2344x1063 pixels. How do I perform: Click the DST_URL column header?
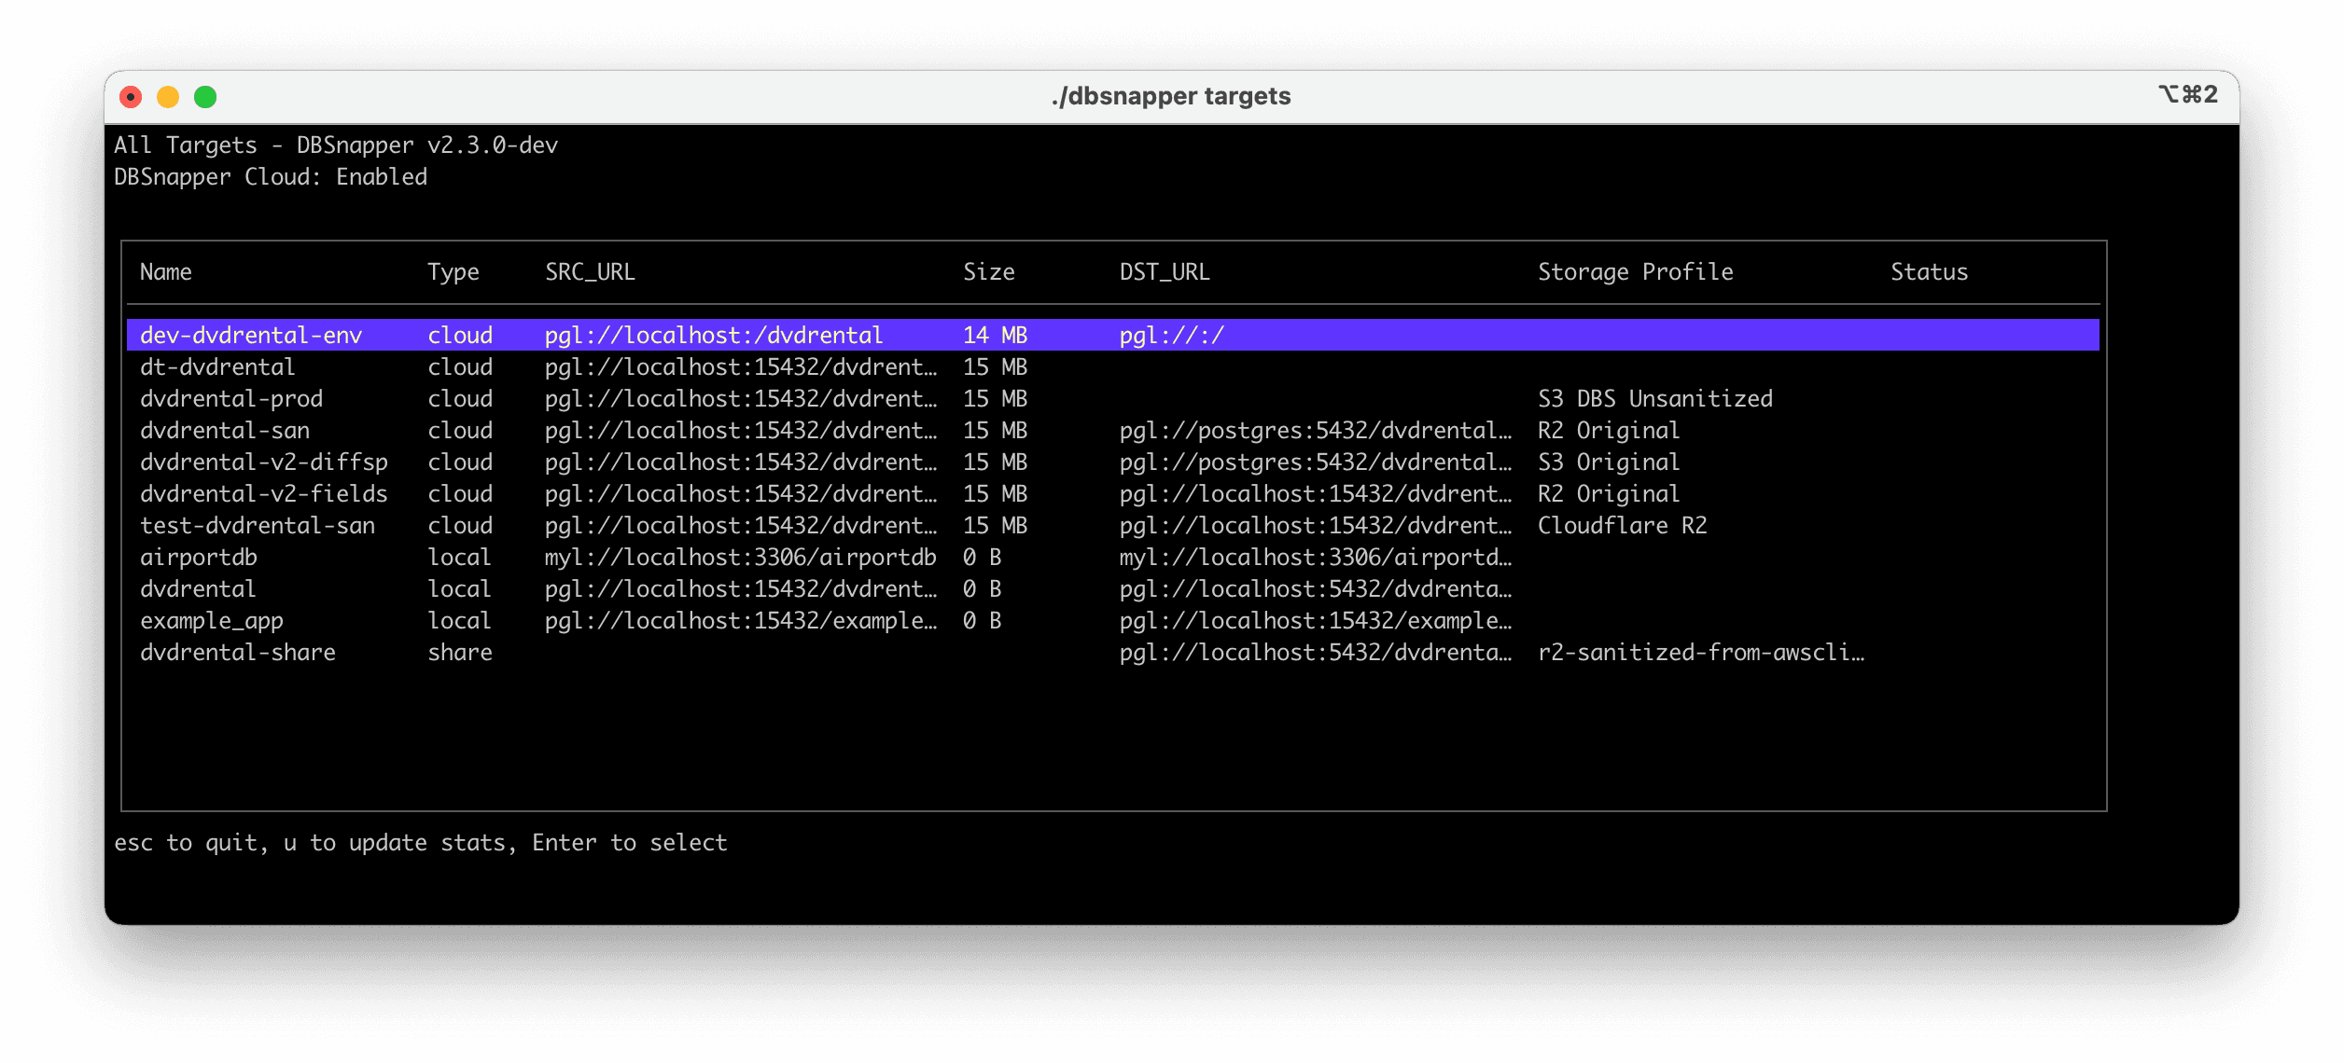pos(1164,271)
